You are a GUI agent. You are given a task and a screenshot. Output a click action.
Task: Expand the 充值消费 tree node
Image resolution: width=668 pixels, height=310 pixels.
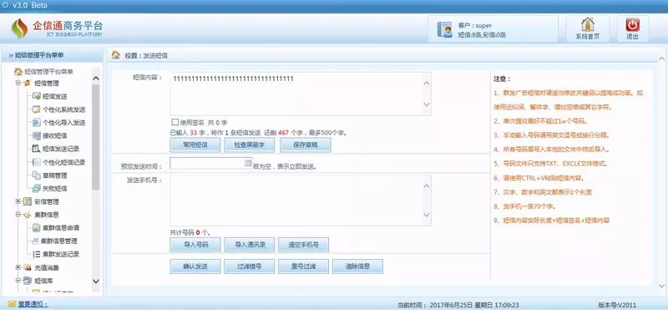click(x=18, y=267)
